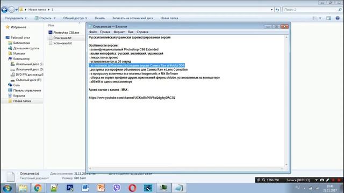344x193 pixels.
Task: Click the recorder magnifier zoom icon
Action: click(264, 180)
